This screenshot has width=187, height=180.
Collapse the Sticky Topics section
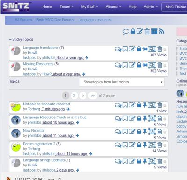click(x=21, y=39)
